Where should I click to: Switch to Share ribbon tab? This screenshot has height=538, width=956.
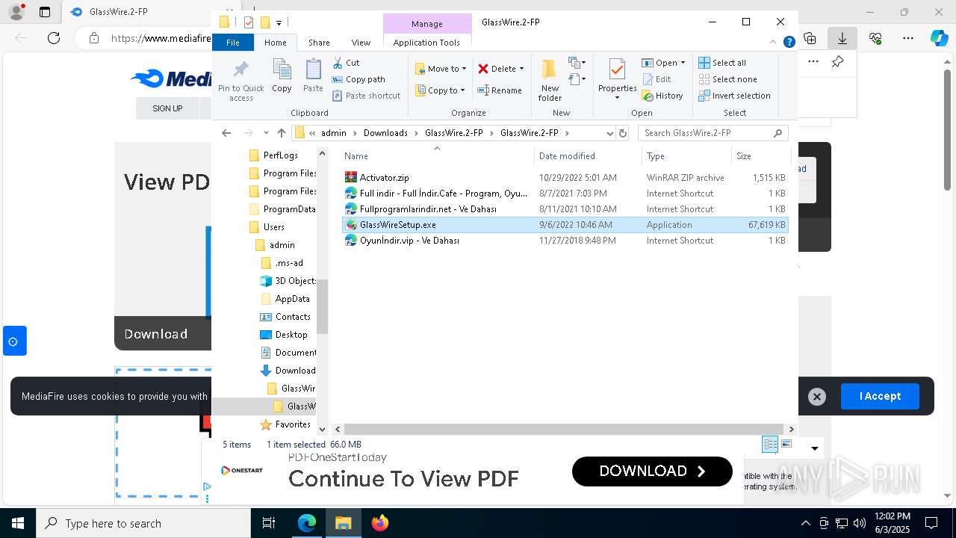[x=319, y=43]
